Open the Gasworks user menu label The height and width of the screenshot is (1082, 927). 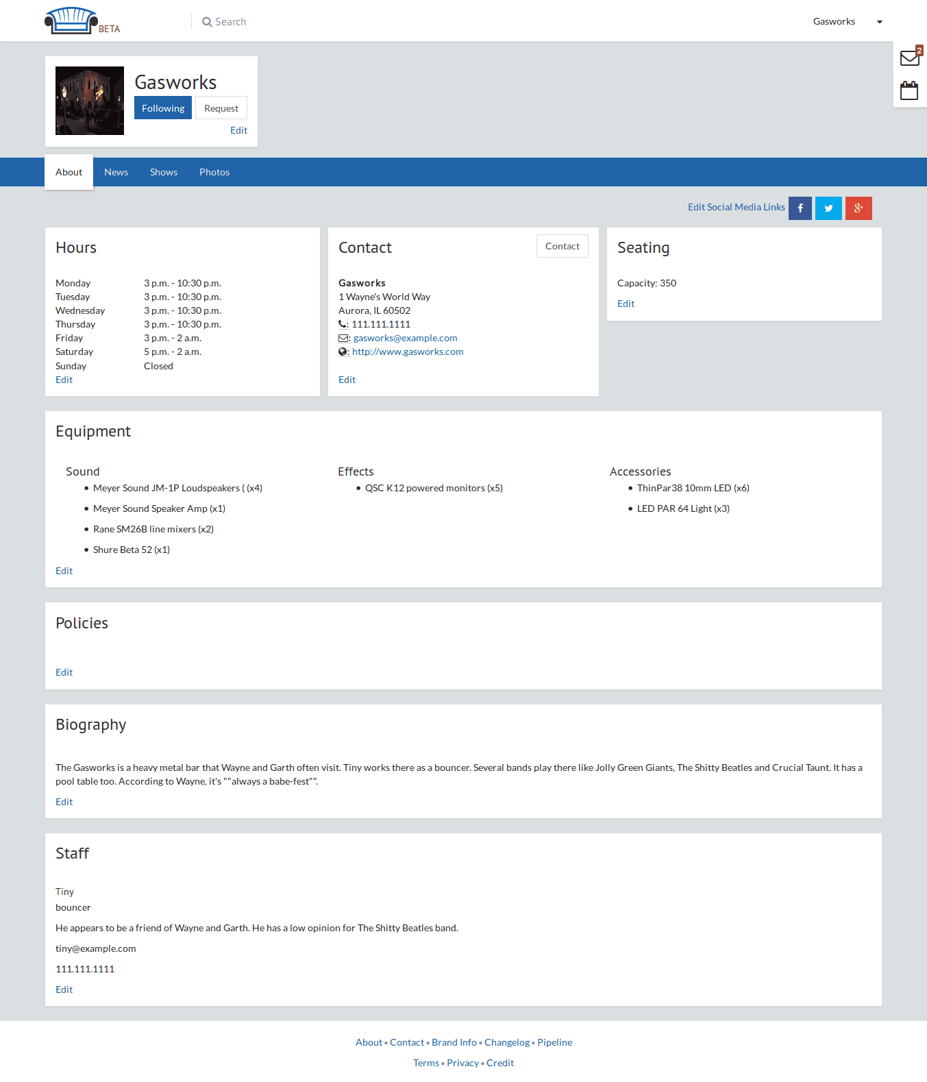(834, 21)
